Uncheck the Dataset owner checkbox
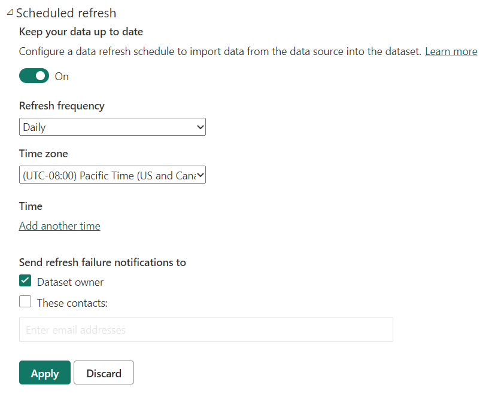Image resolution: width=489 pixels, height=397 pixels. tap(25, 281)
